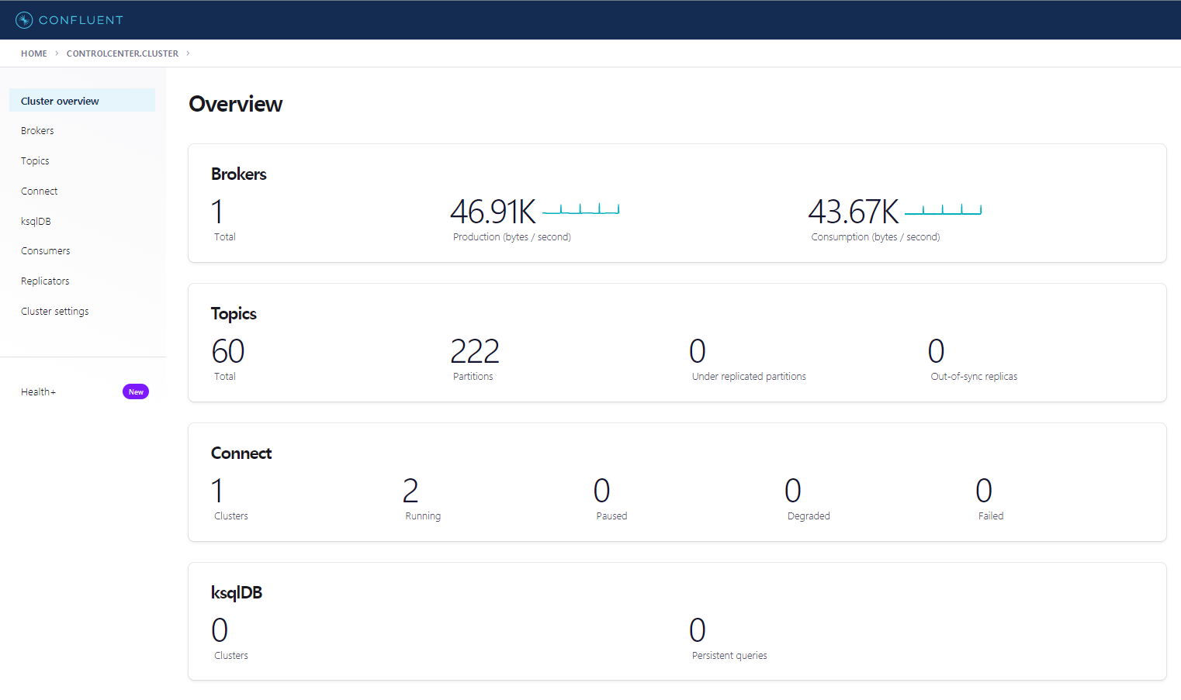The image size is (1181, 700).
Task: Click Connect Paused label
Action: pyautogui.click(x=611, y=516)
